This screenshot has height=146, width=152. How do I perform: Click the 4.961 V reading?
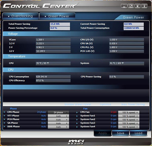pos(53,47)
